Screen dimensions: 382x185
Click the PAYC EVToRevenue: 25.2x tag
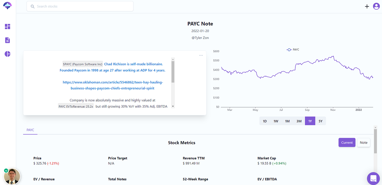[x=76, y=106]
